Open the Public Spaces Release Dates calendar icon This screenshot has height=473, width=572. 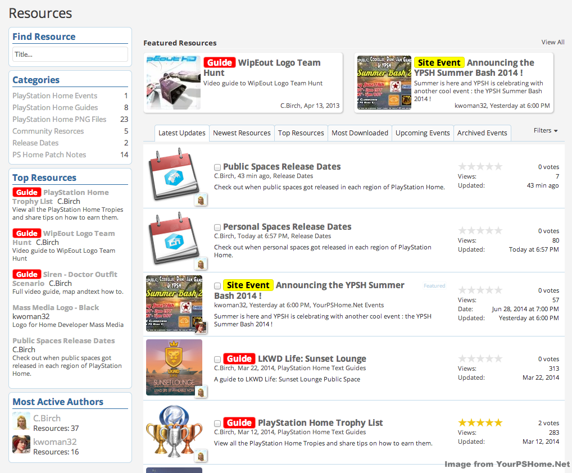pos(174,174)
